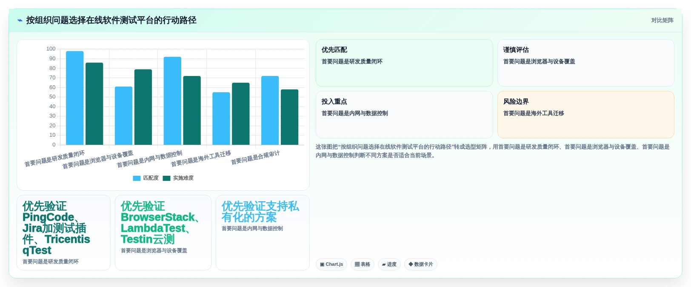Click subtitle 首要问题是内网与数据控制 under third headline
Viewport: 691px width, 287px height.
coord(252,228)
